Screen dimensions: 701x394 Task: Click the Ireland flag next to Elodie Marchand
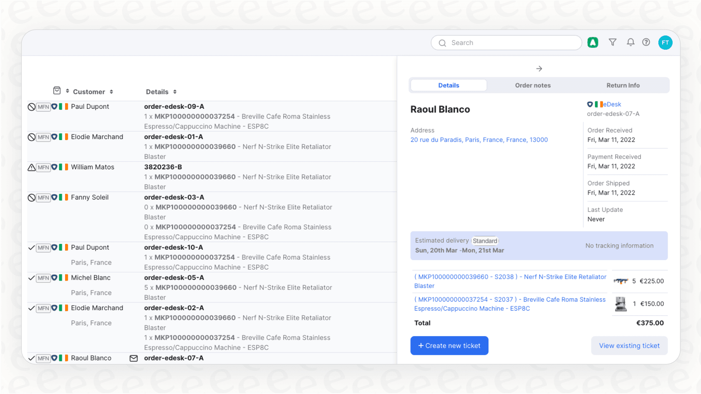63,137
